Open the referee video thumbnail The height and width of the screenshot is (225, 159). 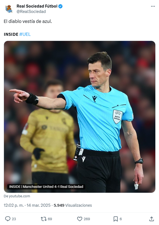(x=80, y=117)
